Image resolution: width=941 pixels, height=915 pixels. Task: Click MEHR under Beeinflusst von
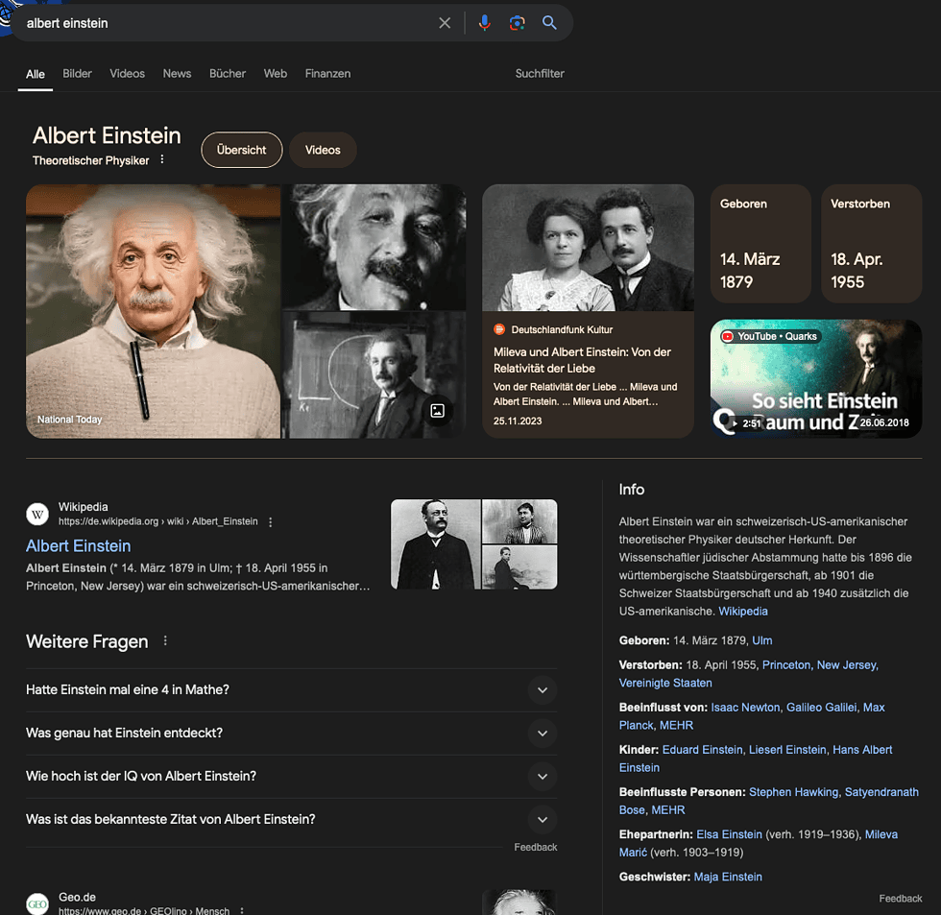[x=676, y=726]
